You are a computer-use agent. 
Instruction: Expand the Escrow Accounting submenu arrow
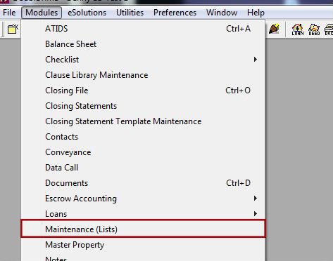[256, 199]
